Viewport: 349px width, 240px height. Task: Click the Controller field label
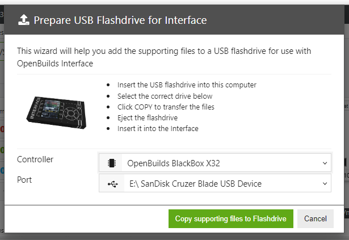(x=35, y=159)
